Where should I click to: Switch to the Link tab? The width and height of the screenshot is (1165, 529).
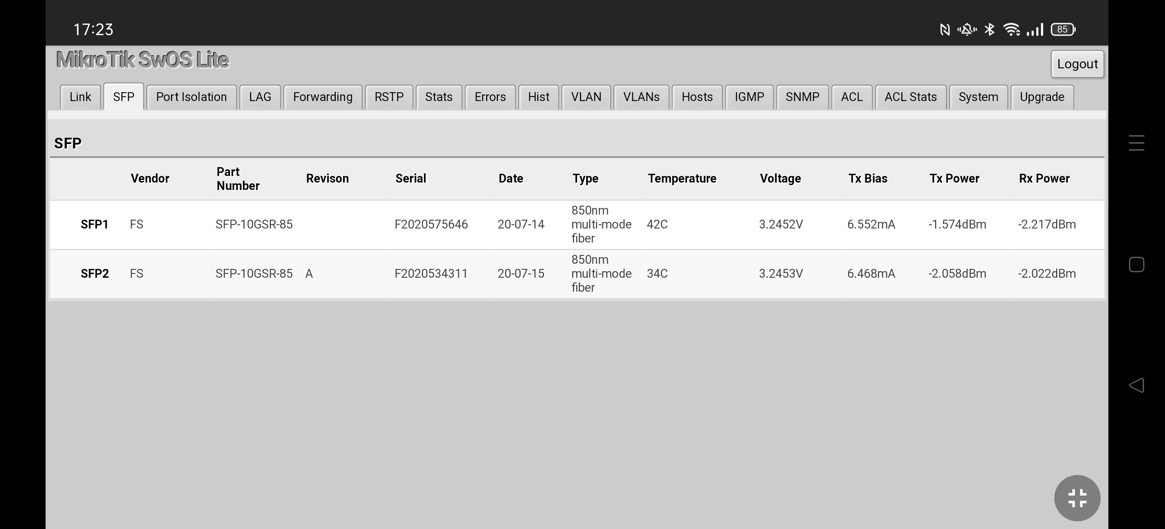pos(80,97)
